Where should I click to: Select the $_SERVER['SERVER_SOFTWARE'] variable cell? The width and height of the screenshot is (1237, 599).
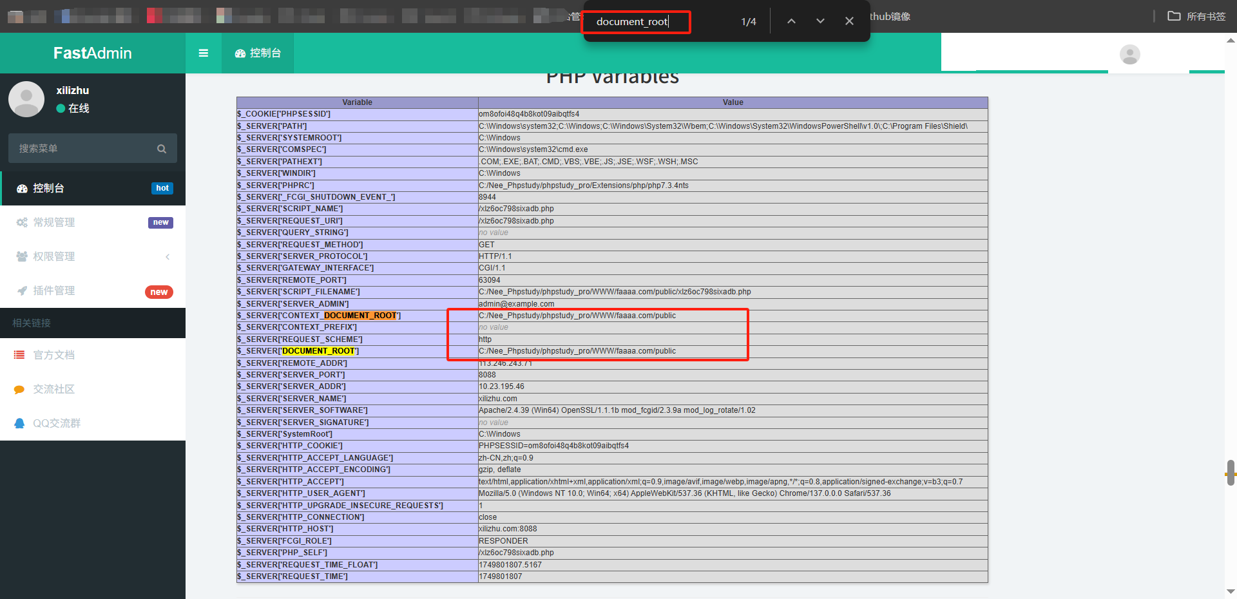(358, 410)
